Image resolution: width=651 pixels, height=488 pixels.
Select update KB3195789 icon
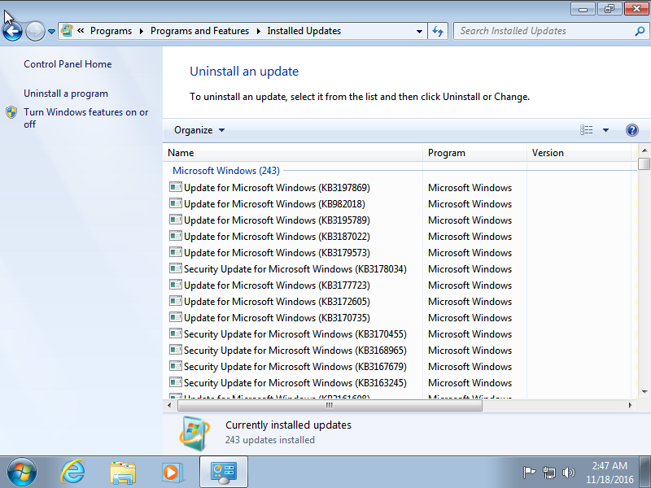click(176, 220)
